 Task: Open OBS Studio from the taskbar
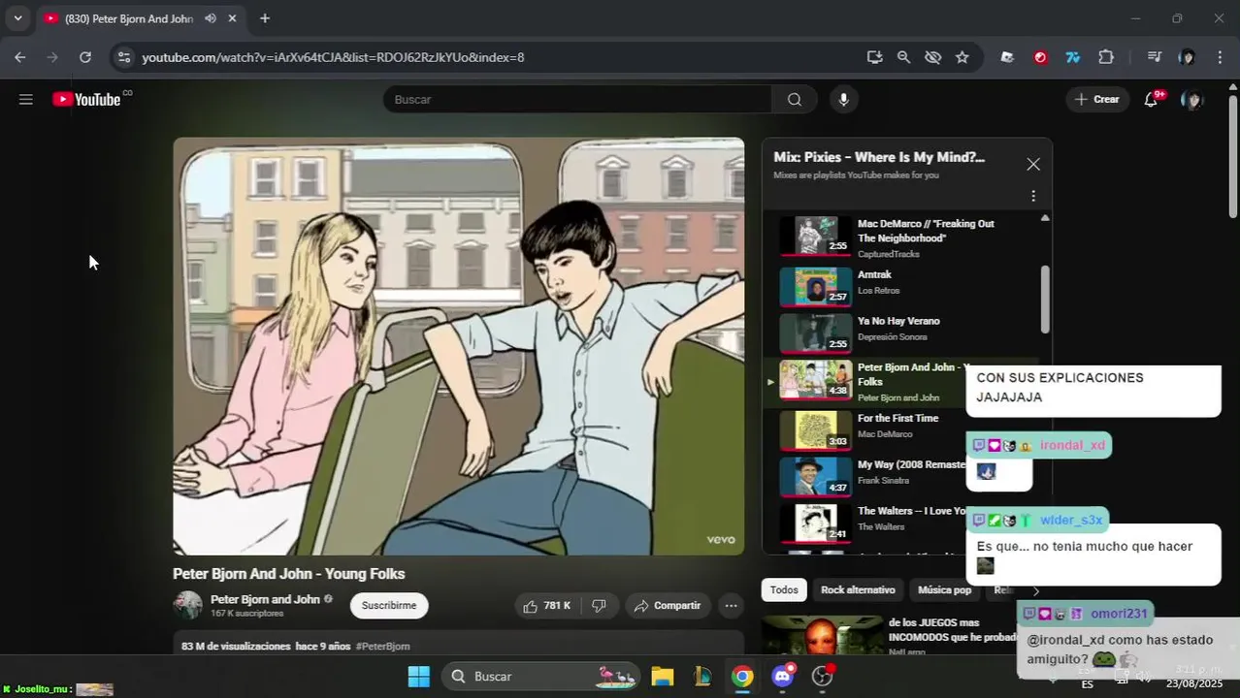(823, 676)
